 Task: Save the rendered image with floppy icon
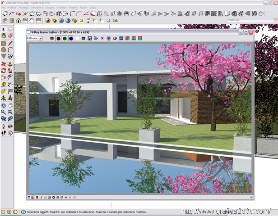[x=90, y=39]
